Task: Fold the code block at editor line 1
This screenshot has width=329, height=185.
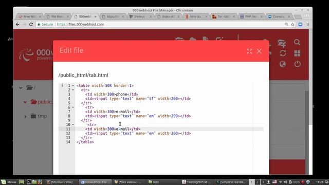Action: (73, 86)
